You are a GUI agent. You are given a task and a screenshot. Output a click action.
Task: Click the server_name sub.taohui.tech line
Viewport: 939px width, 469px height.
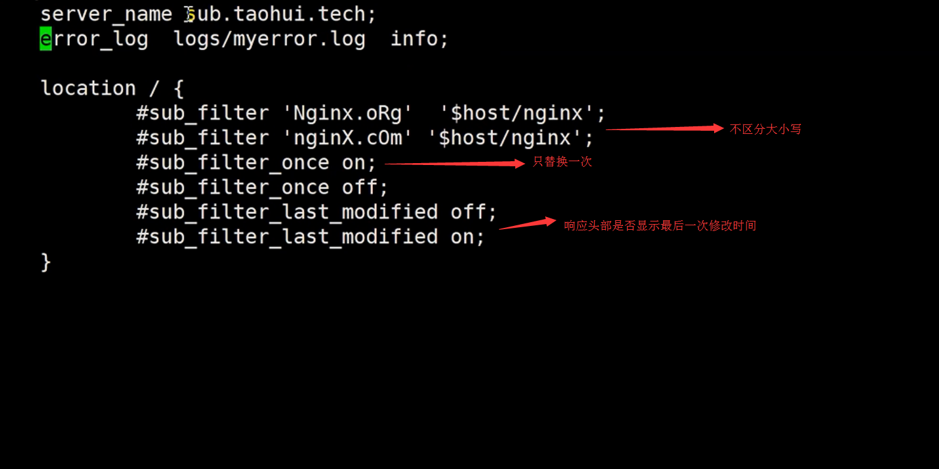coord(208,14)
